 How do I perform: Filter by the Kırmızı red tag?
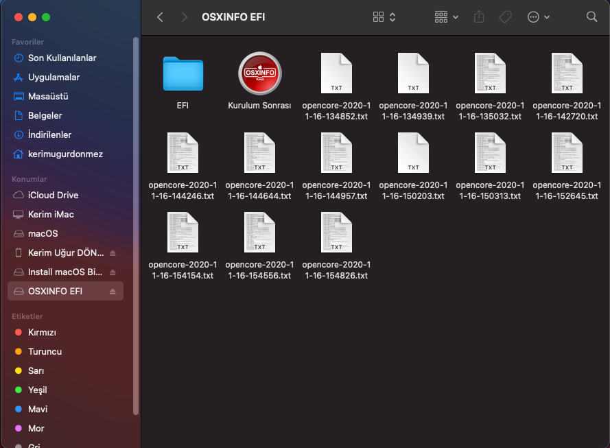[42, 333]
